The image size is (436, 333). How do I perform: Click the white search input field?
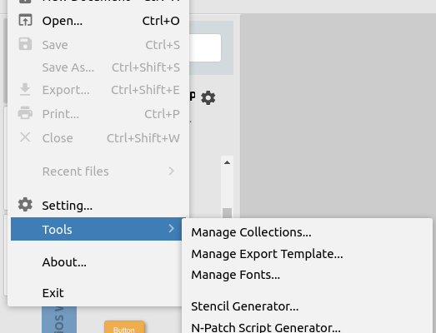pos(205,47)
